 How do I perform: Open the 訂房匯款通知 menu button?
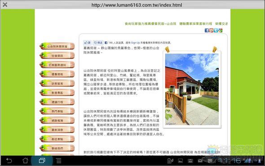(57, 65)
